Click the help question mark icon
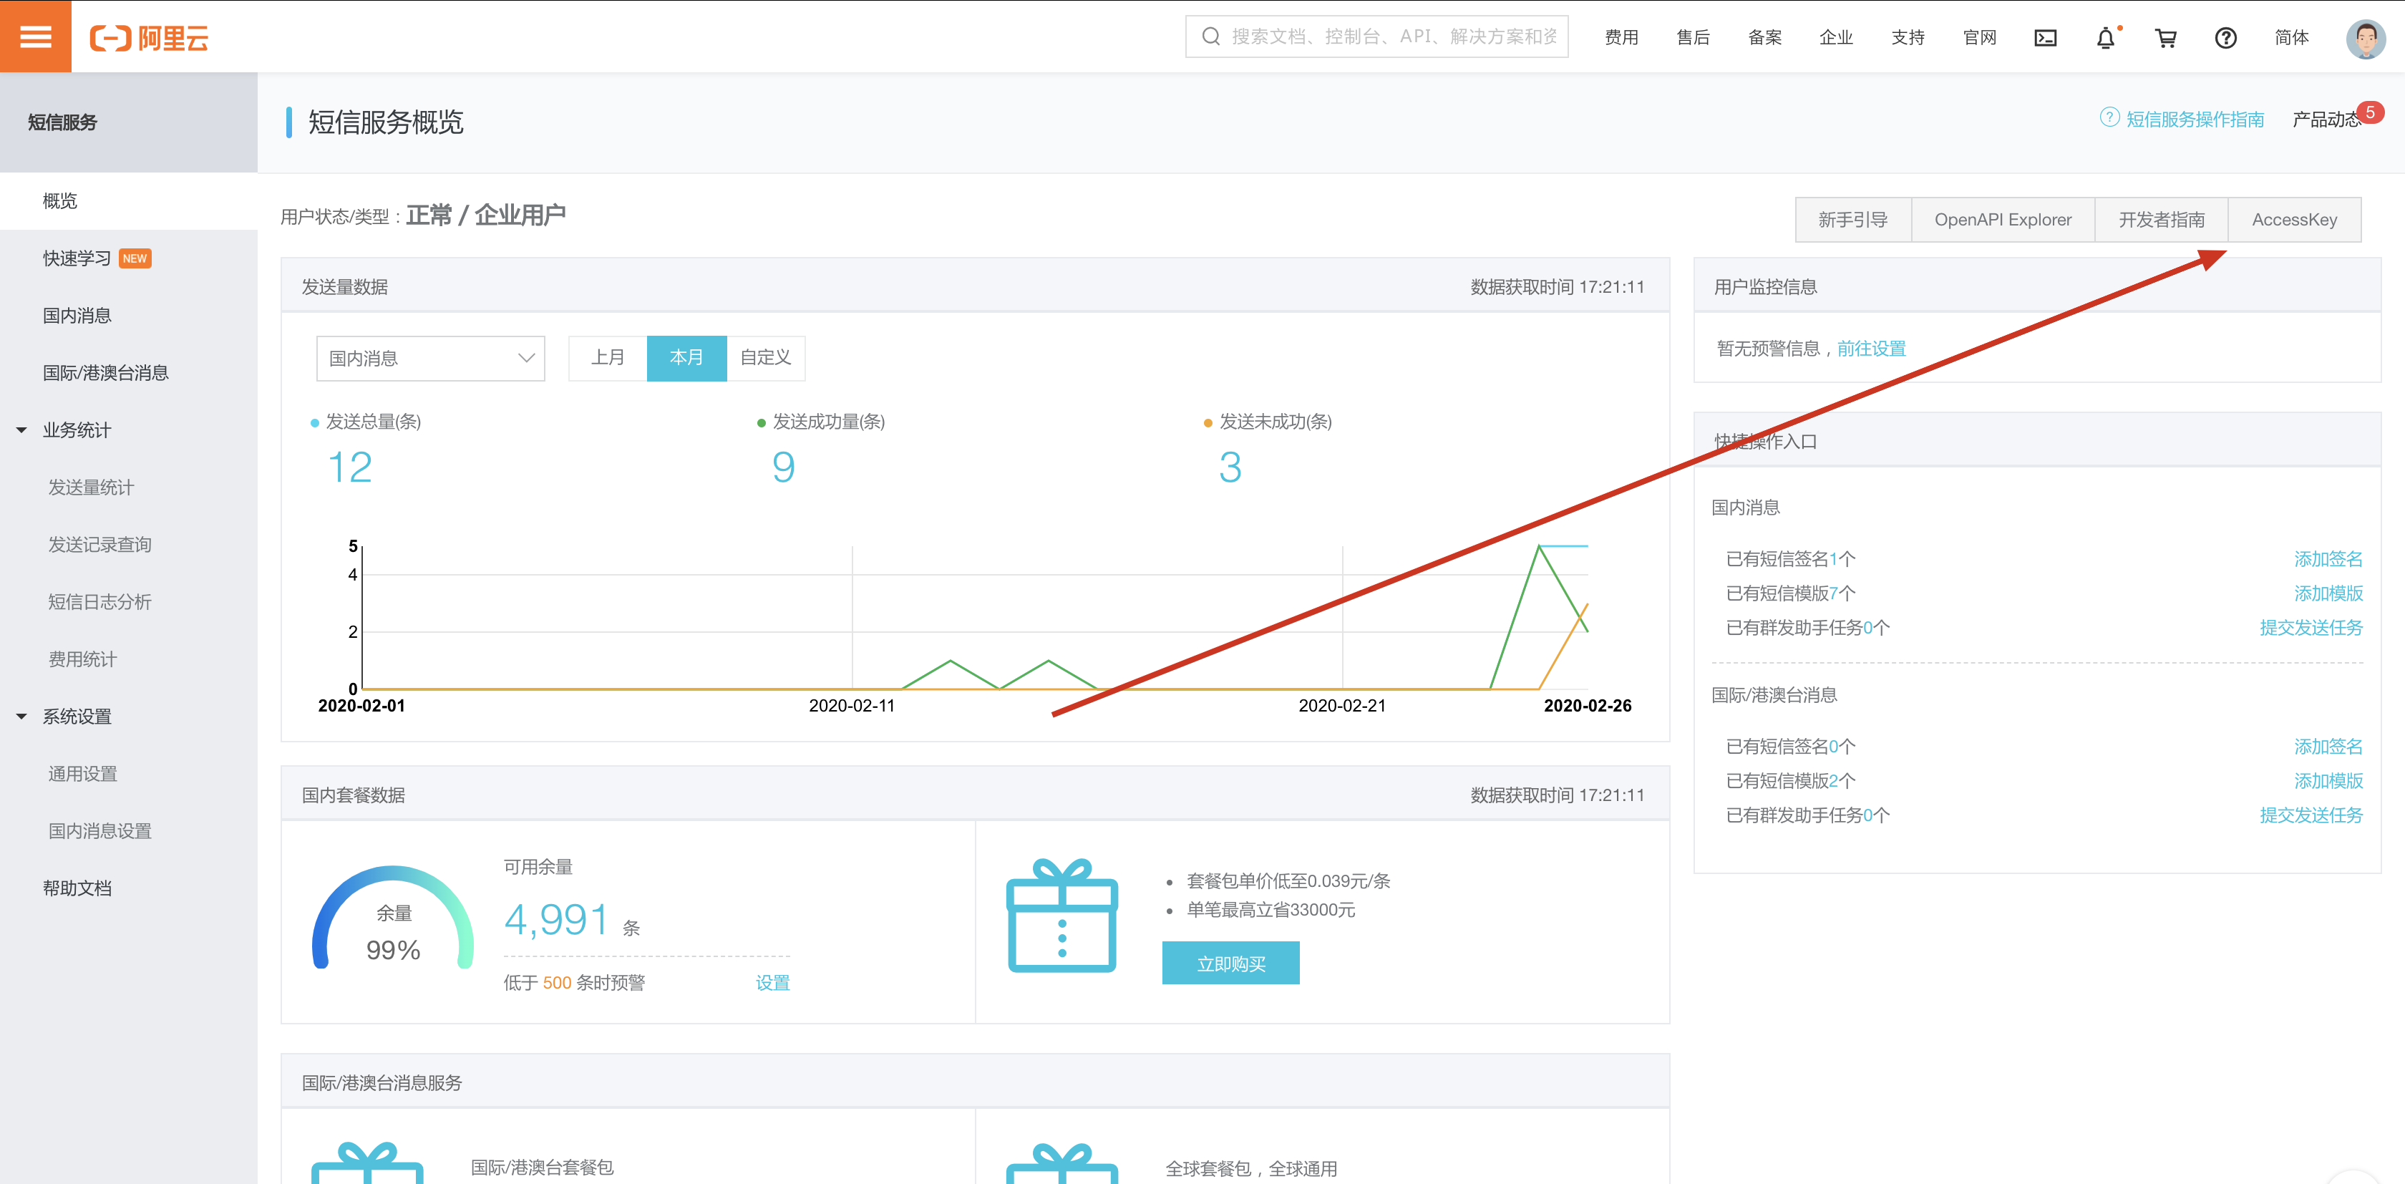This screenshot has width=2405, height=1184. click(x=2225, y=38)
